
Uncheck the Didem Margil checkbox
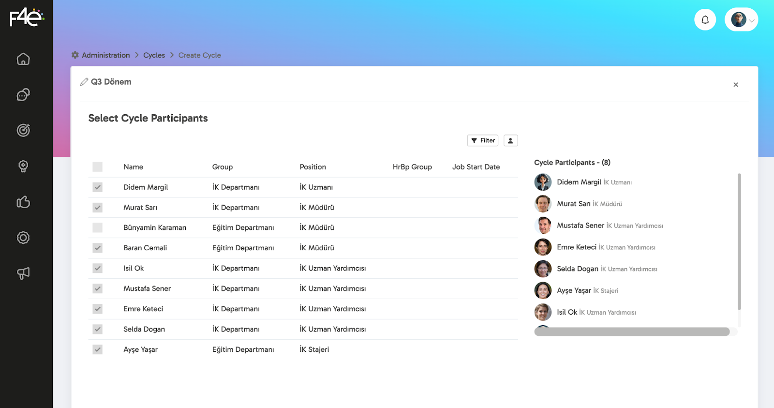point(98,187)
